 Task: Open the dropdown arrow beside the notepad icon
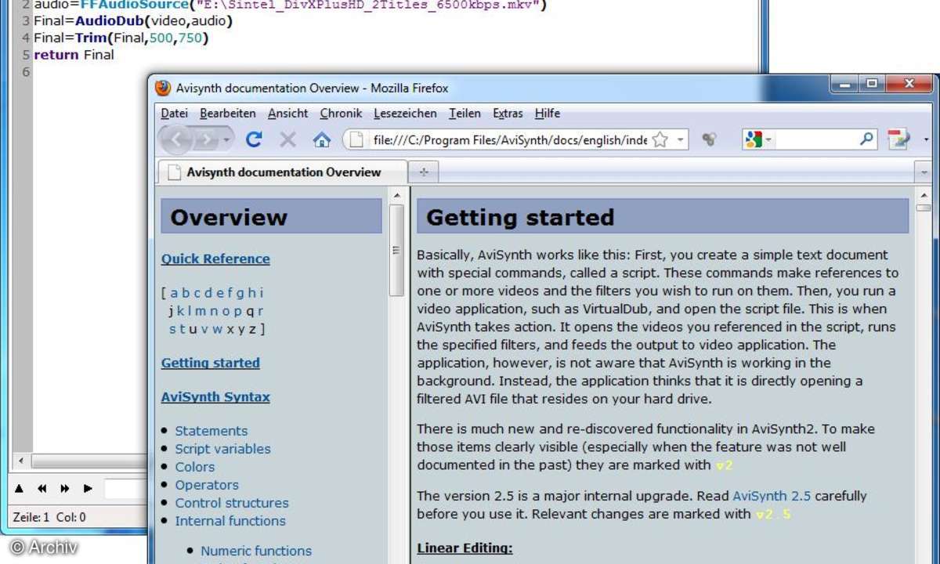coord(927,139)
